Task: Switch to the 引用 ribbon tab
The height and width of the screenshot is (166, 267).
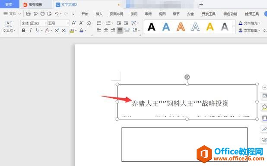Action: click(134, 14)
